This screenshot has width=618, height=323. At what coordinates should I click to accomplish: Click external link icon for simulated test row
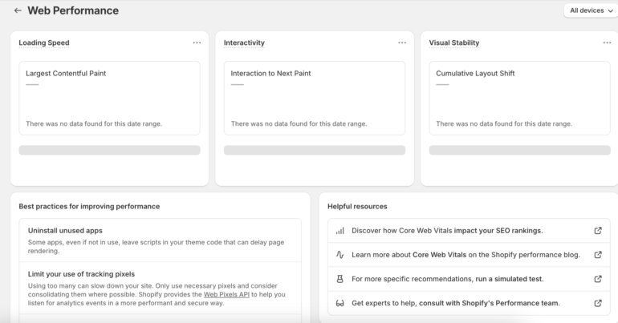point(598,279)
